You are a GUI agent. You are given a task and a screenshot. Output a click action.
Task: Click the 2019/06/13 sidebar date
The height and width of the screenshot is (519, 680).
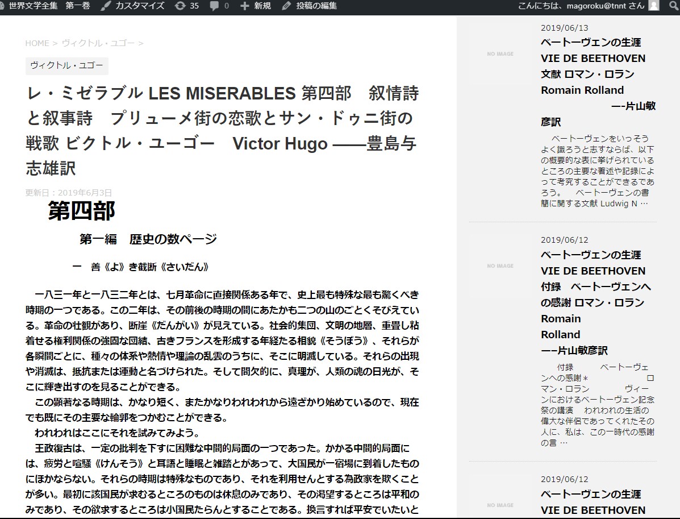[x=564, y=28]
